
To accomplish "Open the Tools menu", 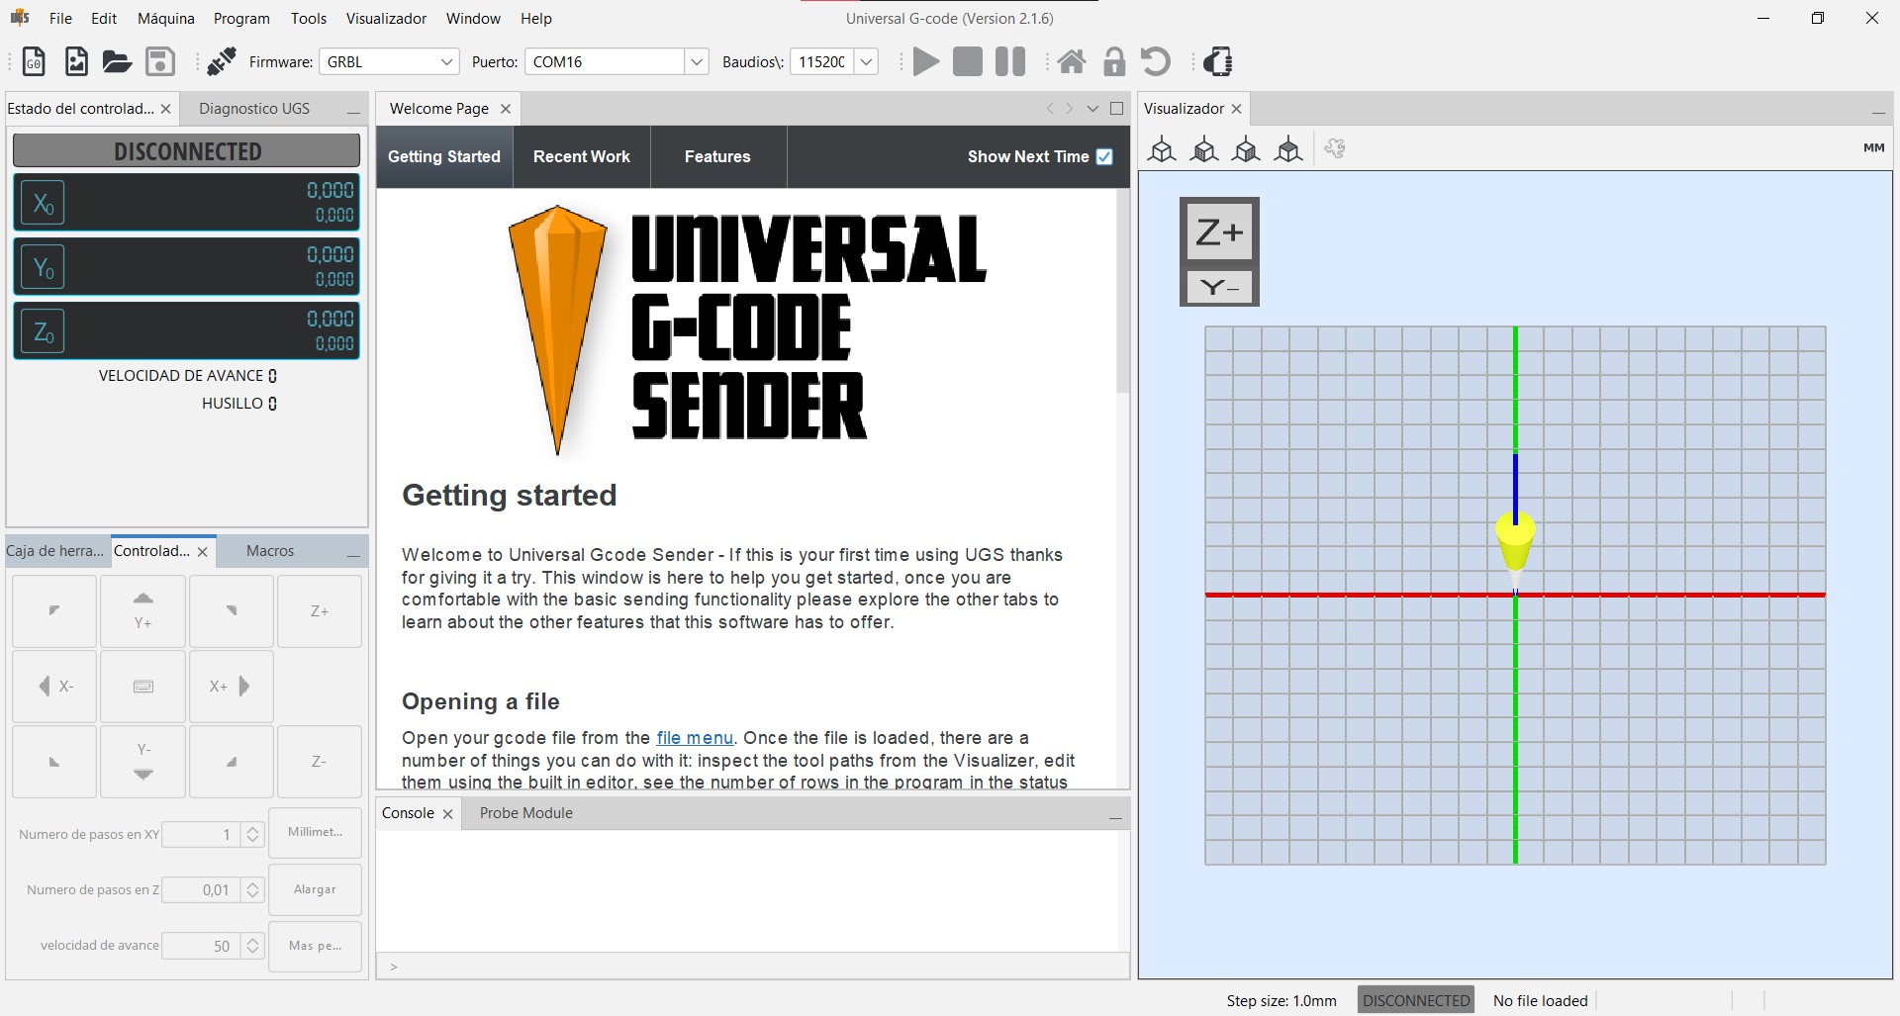I will click(309, 18).
